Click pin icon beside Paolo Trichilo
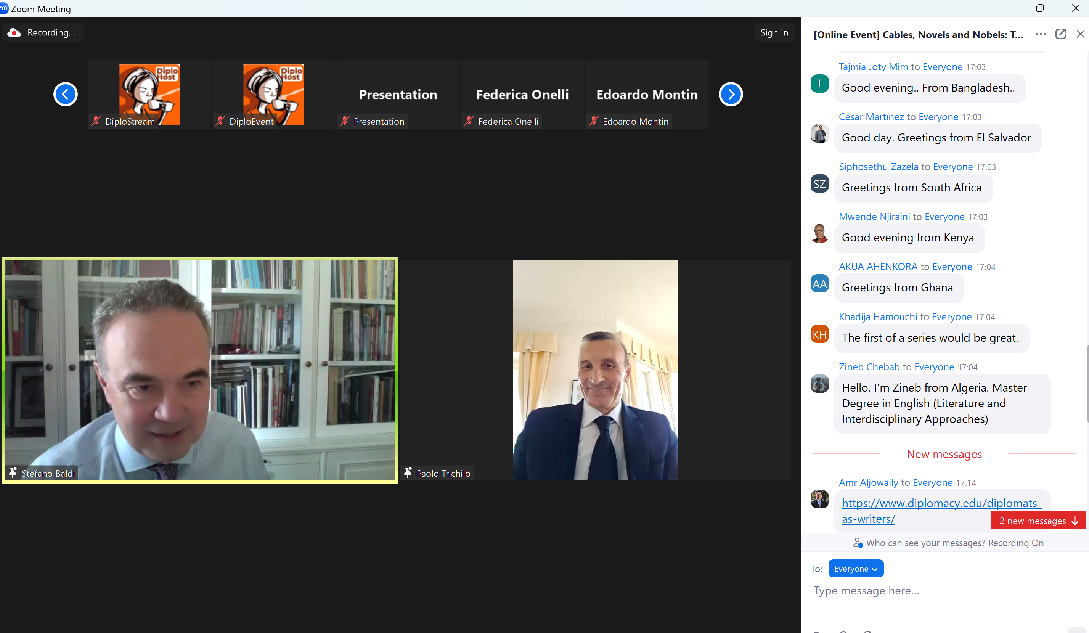The height and width of the screenshot is (633, 1089). tap(408, 473)
